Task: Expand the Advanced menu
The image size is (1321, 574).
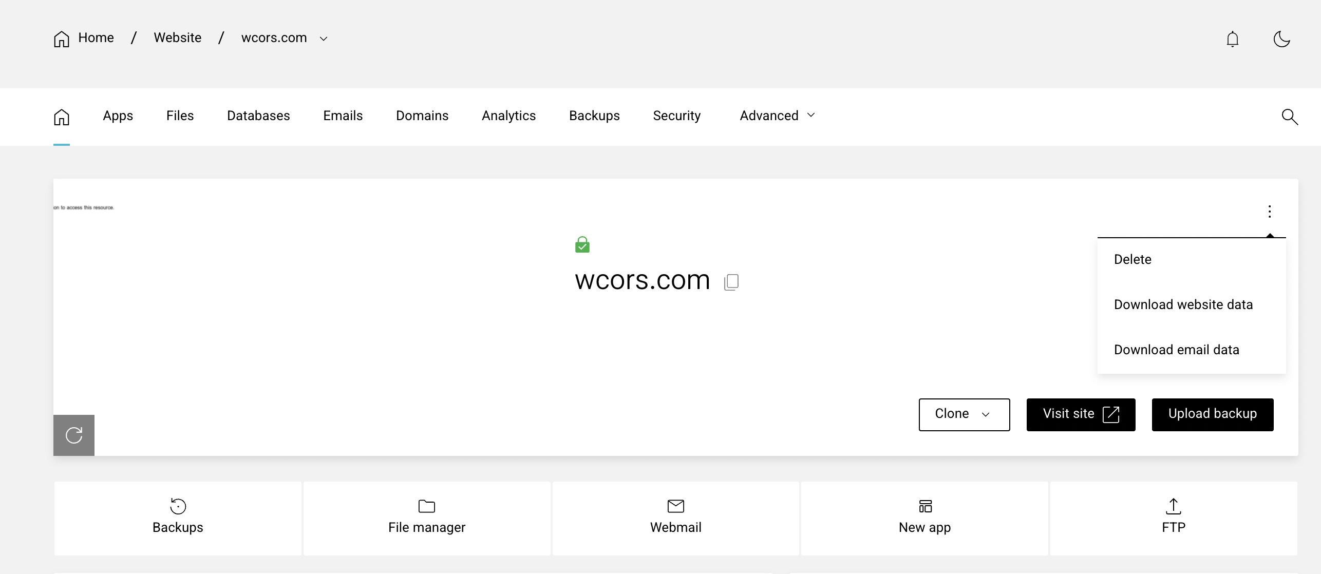Action: pos(777,116)
